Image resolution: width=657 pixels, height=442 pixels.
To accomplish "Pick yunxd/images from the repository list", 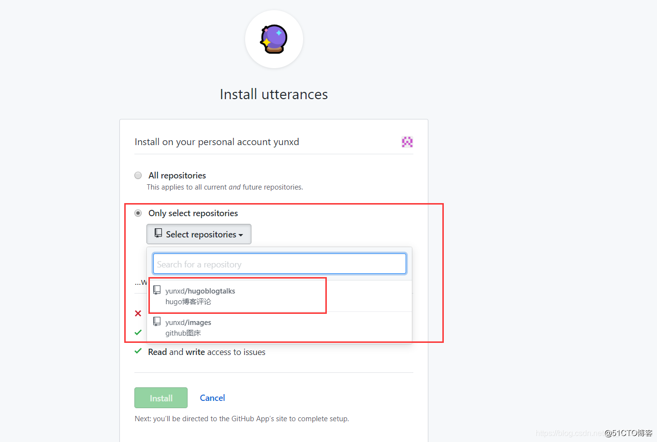I will point(188,323).
